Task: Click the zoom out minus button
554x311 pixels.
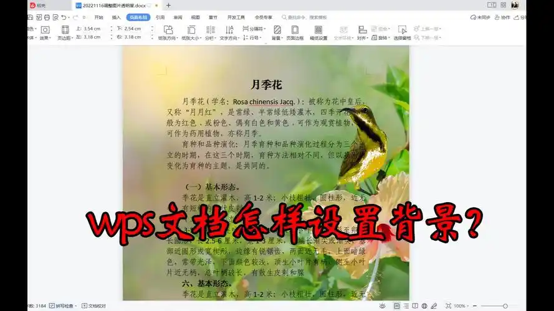Action: [x=475, y=305]
